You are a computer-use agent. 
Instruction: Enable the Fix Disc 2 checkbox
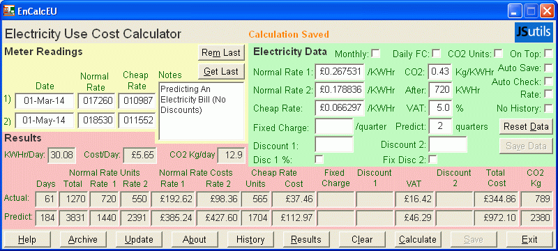pyautogui.click(x=432, y=159)
